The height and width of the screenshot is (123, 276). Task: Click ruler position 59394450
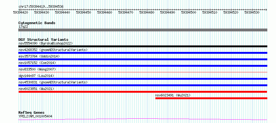tap(84, 12)
